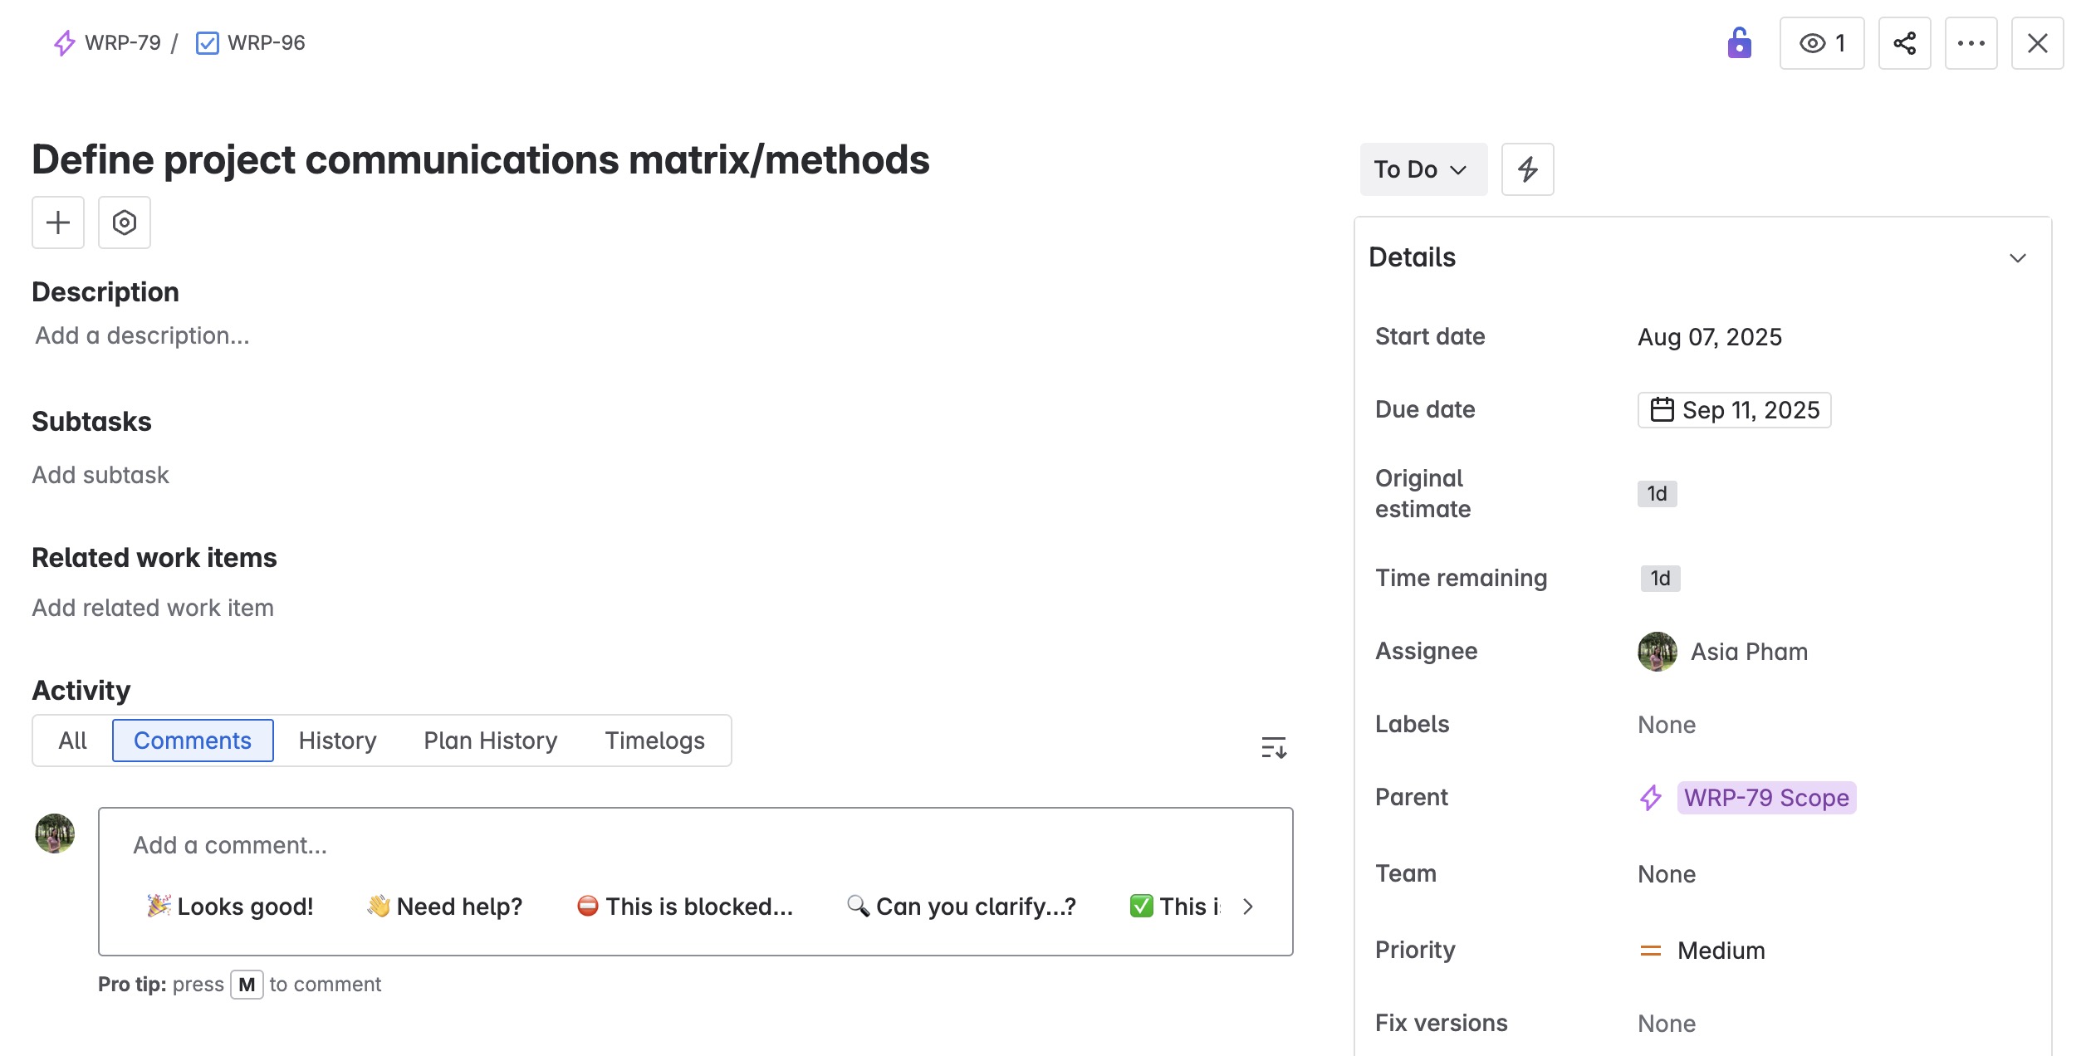This screenshot has height=1056, width=2086.
Task: Click the Add a comment field
Action: click(x=696, y=845)
